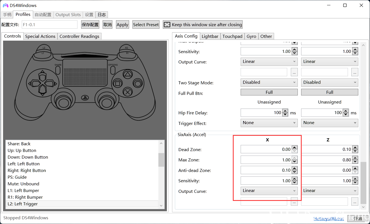Open right Two Stage Mode dropdown
The image size is (370, 224).
pos(330,82)
